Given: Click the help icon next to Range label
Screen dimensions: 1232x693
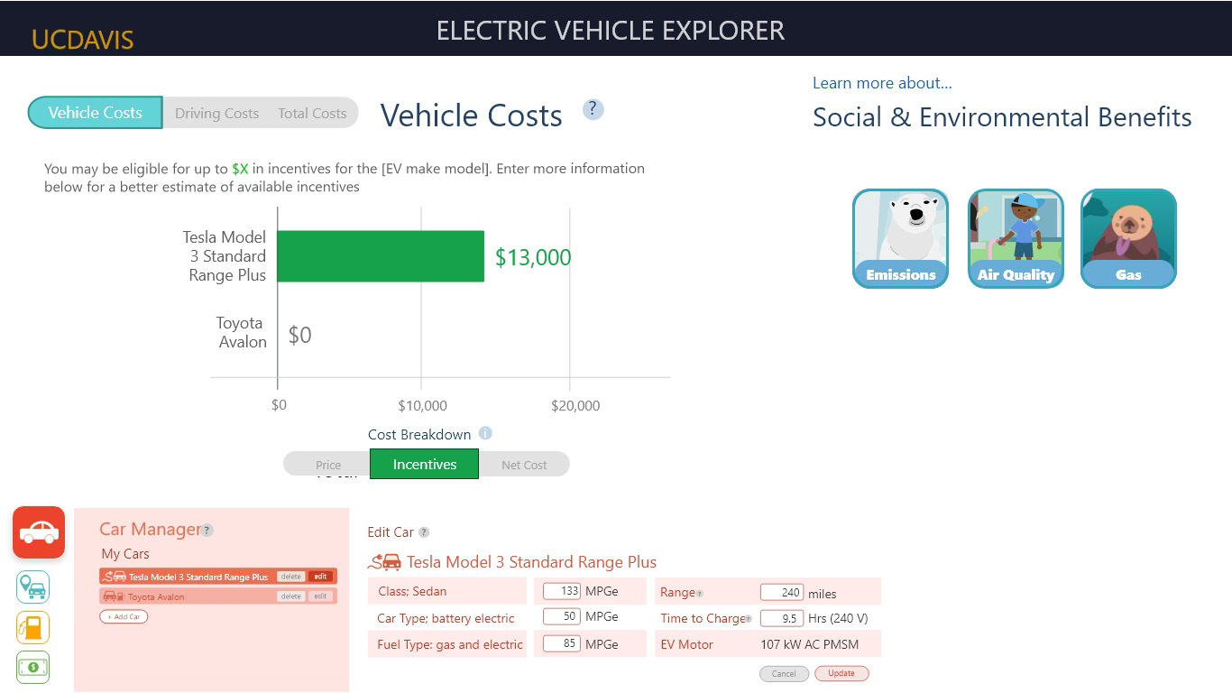Looking at the screenshot, I should [700, 594].
